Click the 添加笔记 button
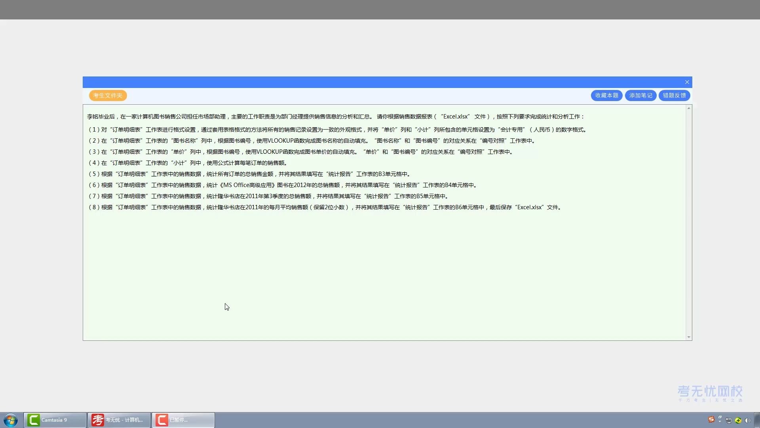The width and height of the screenshot is (760, 428). pos(640,96)
